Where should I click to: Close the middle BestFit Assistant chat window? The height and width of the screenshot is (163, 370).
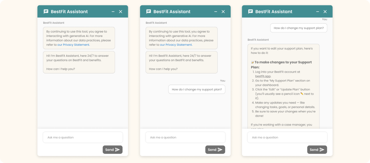coord(223,12)
